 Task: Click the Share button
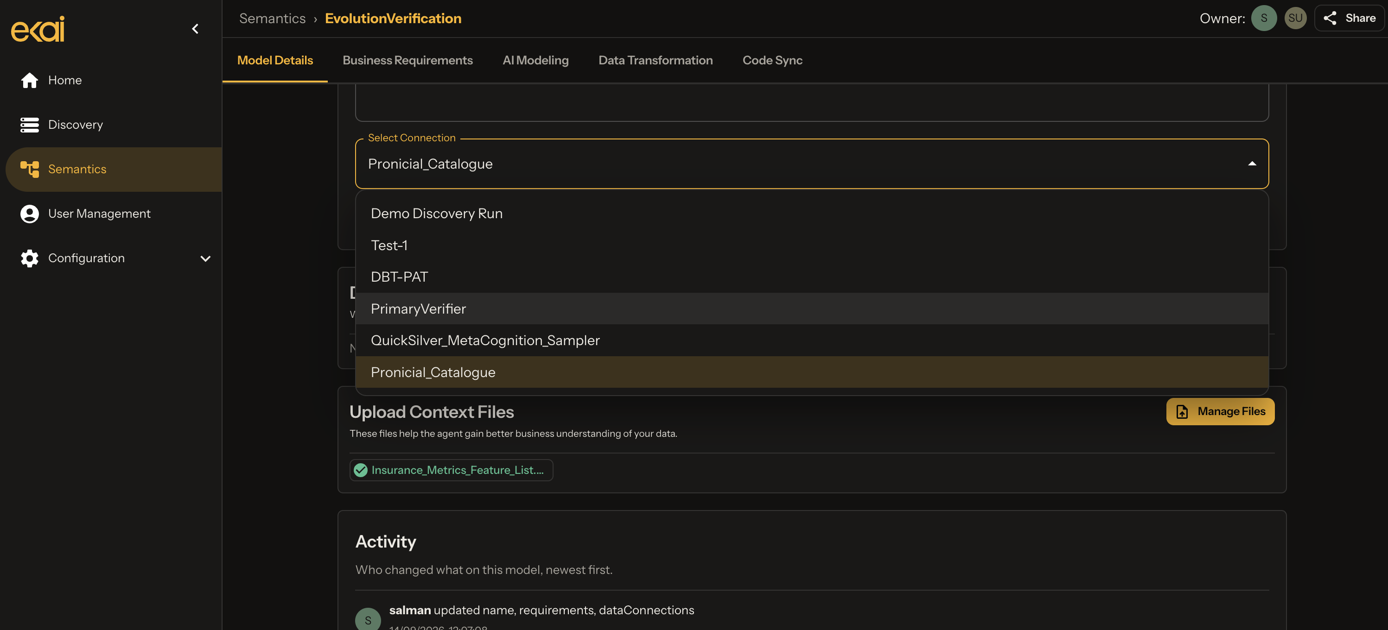(x=1349, y=19)
